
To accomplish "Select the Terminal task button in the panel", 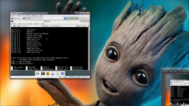I will (x=32, y=18).
